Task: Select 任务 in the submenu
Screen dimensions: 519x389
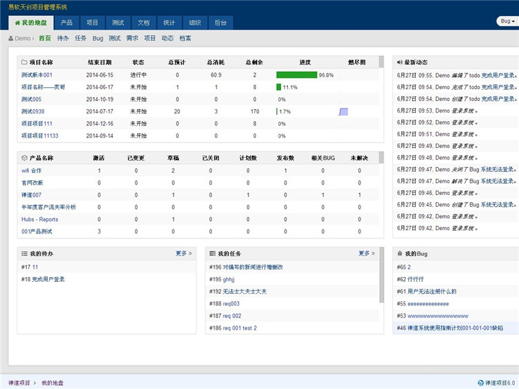Action: 80,38
